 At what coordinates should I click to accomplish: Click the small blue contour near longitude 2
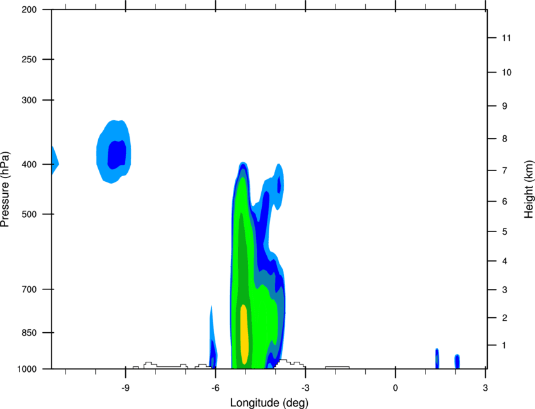(457, 362)
